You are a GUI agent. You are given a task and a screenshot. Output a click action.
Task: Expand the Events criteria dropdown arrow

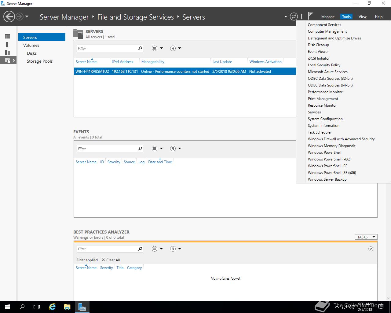(x=162, y=149)
